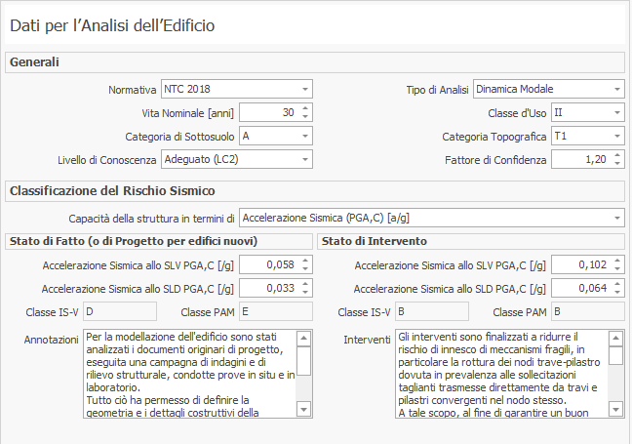
Task: Expand the Tipo di Analisi dropdown
Action: [x=617, y=90]
